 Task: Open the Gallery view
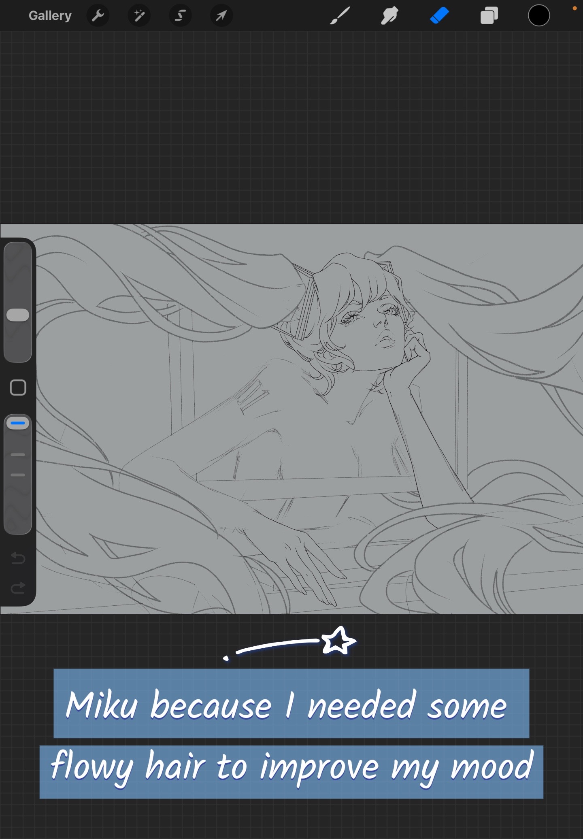tap(50, 16)
